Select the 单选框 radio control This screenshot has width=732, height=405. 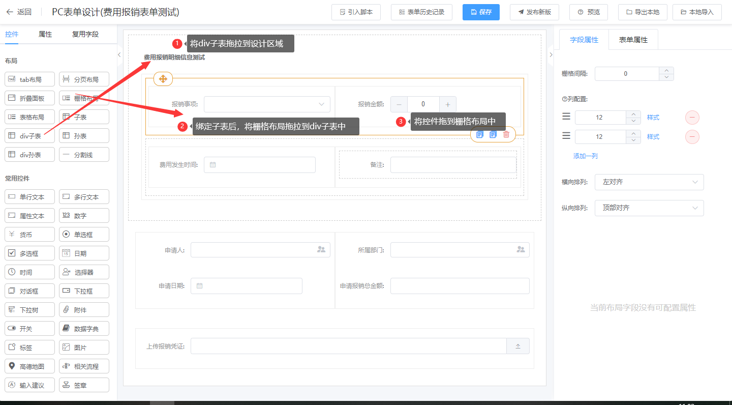point(84,235)
